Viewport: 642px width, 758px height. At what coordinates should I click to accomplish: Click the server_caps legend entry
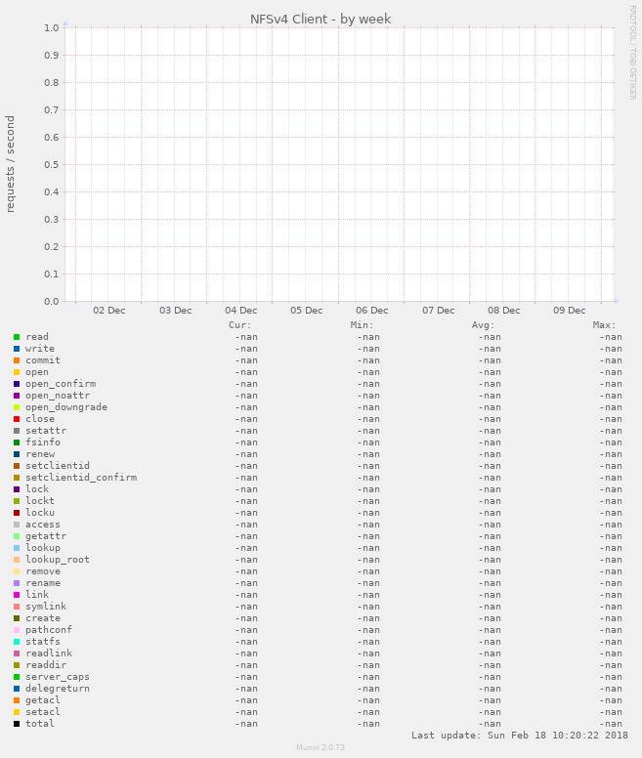57,677
